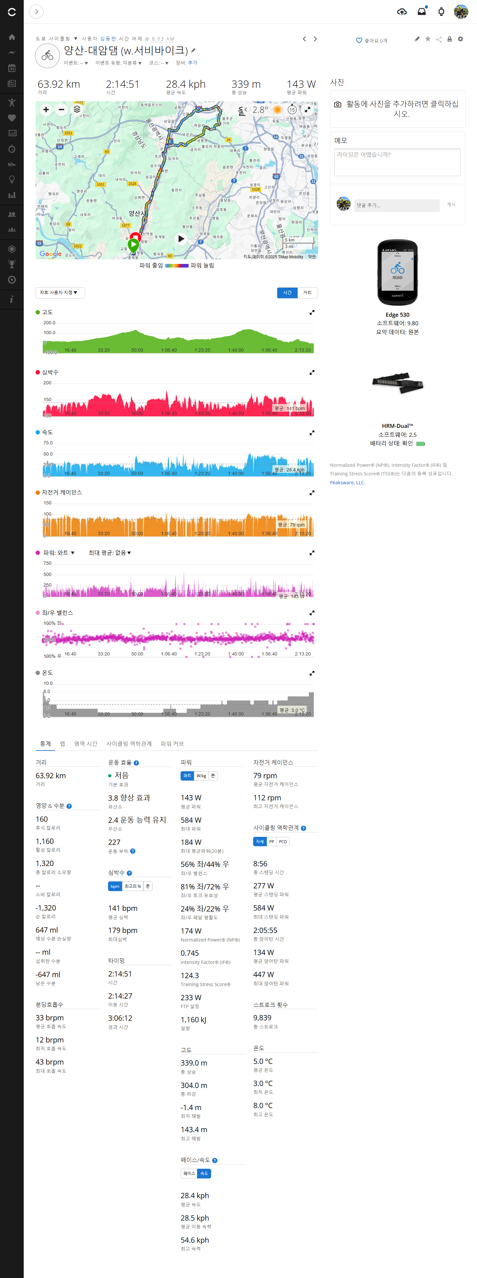Open the inbox notifications icon
The image size is (477, 1278).
pyautogui.click(x=422, y=12)
